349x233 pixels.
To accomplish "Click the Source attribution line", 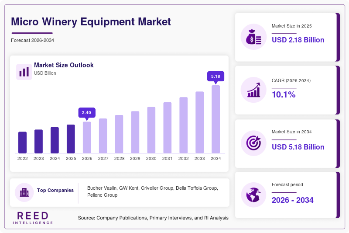I will (153, 218).
